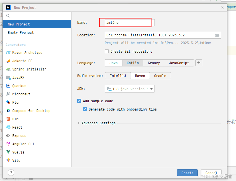236x181 pixels.
Task: Expand Advanced Settings section
Action: click(79, 123)
